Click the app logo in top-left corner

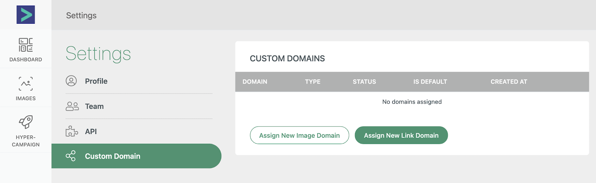point(26,15)
